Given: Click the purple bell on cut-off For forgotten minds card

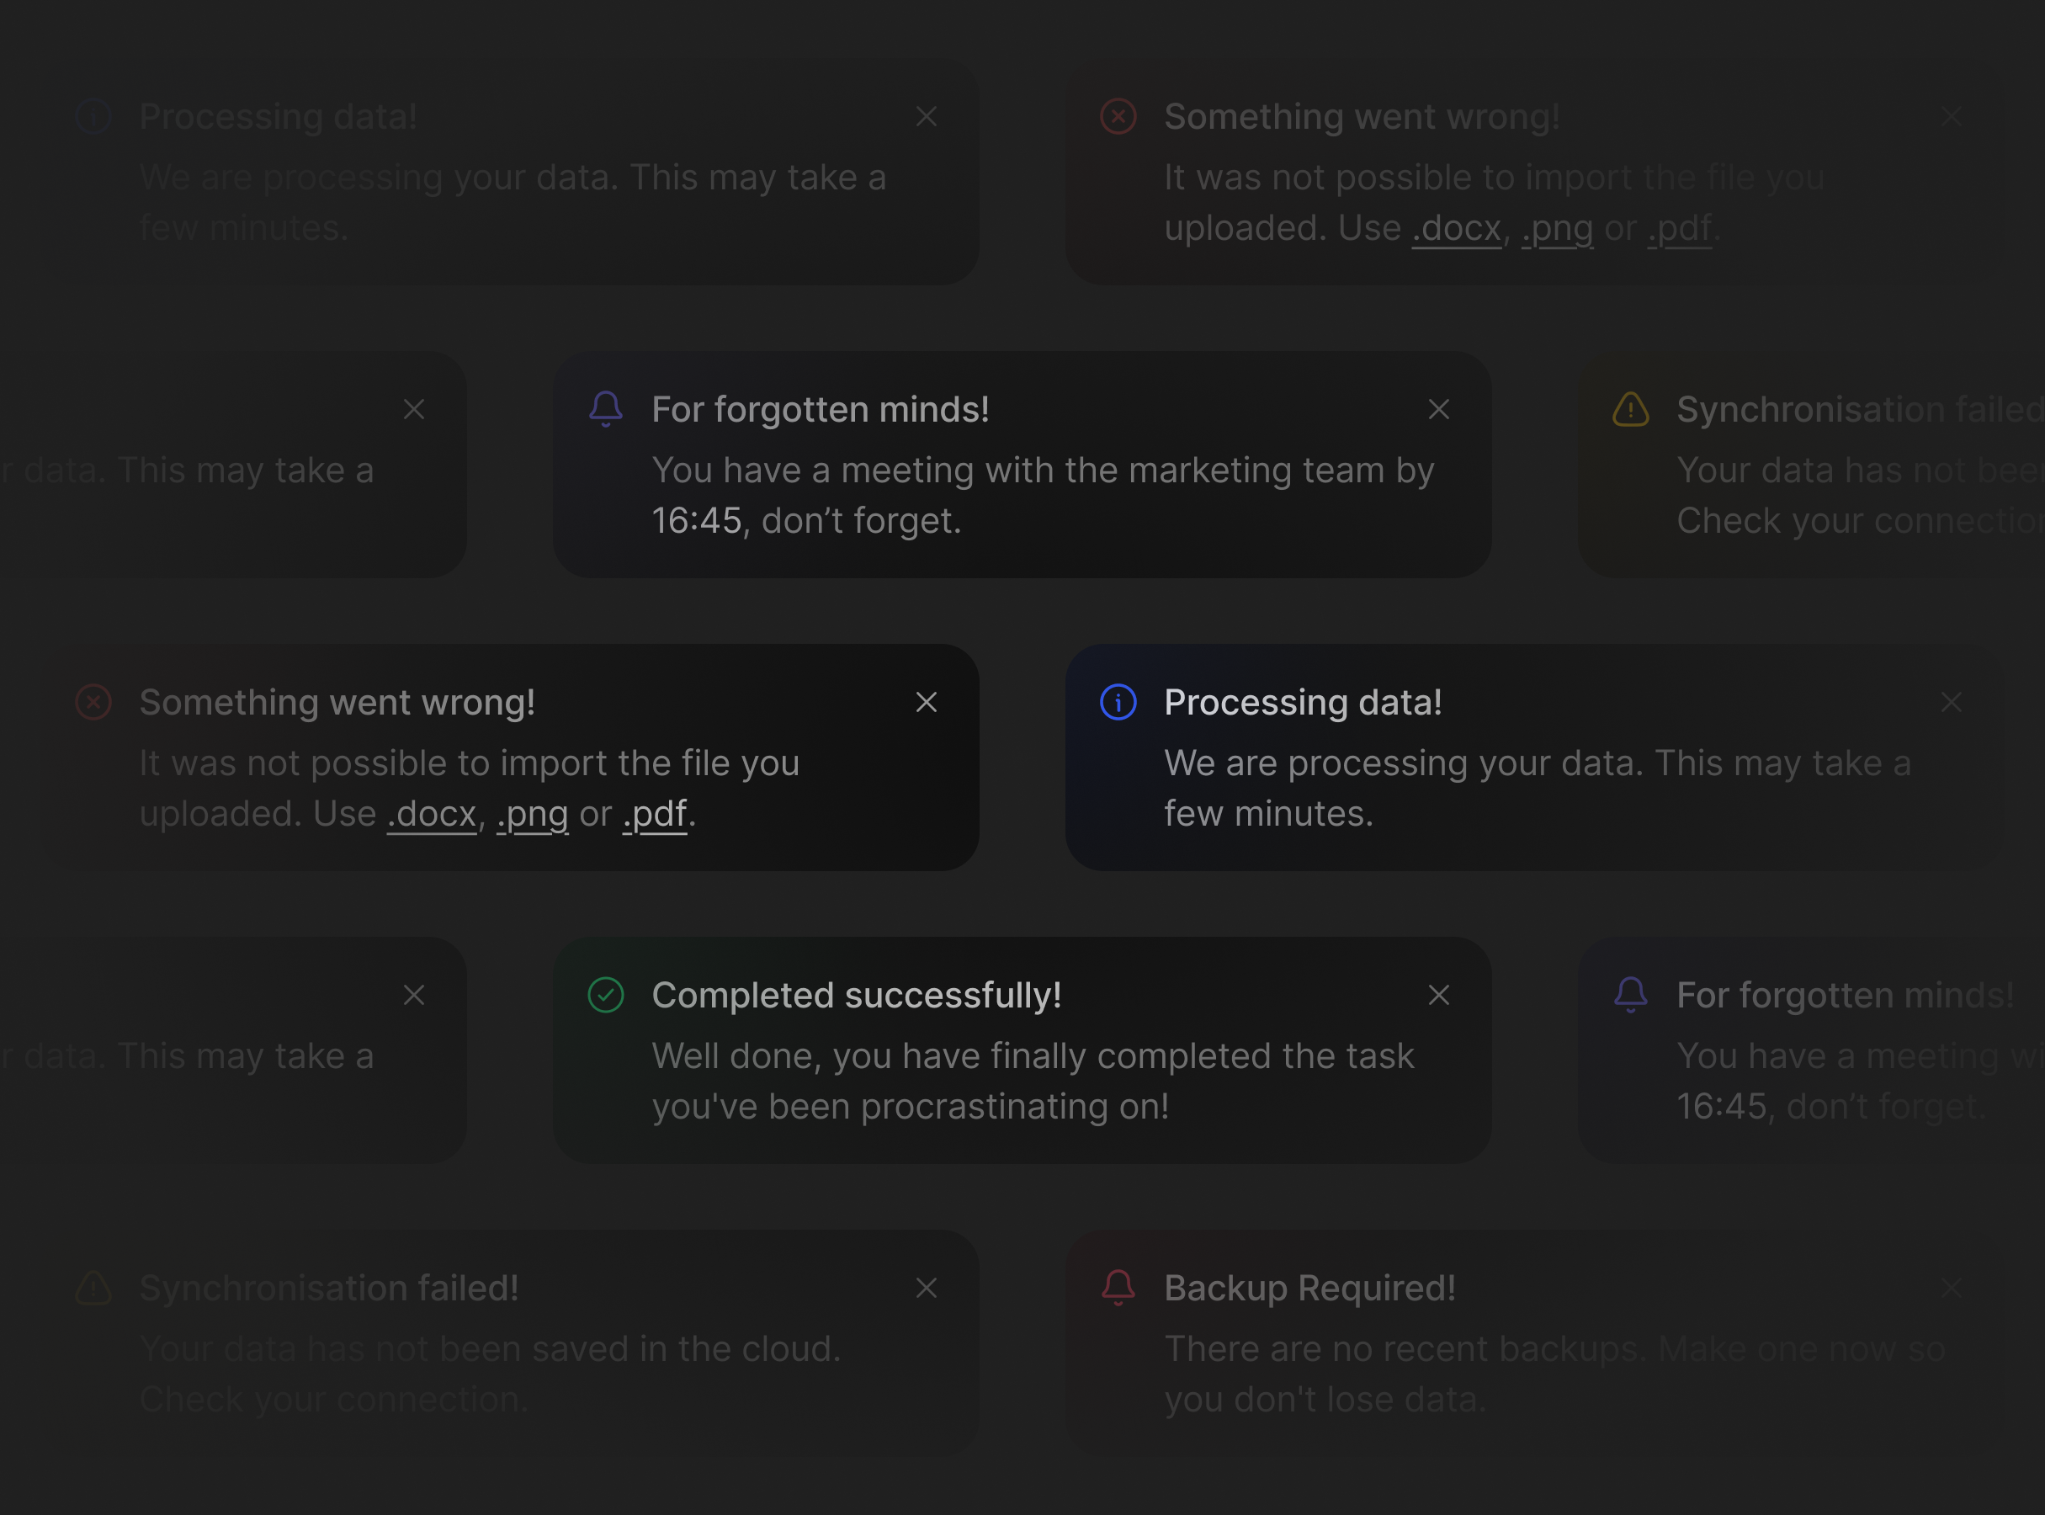Looking at the screenshot, I should 1630,995.
